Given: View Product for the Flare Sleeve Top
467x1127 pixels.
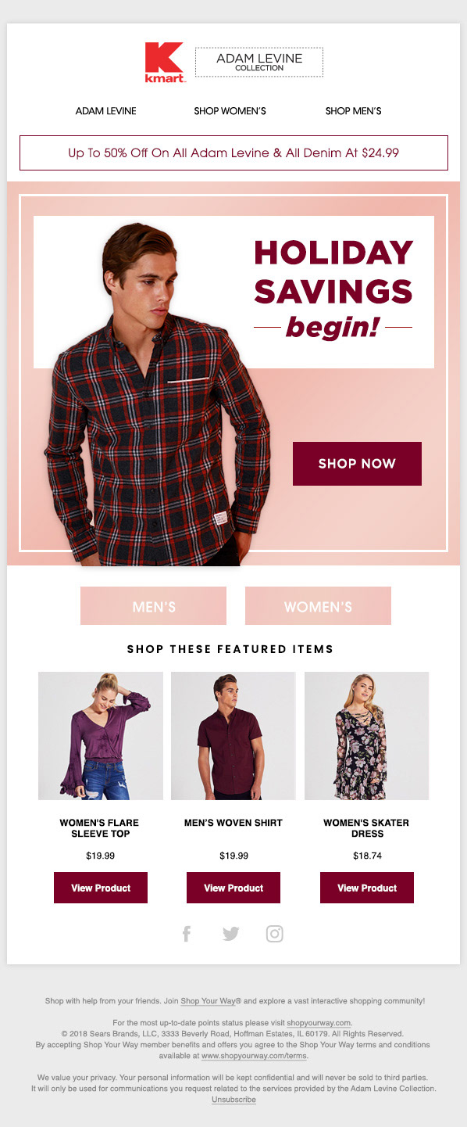Looking at the screenshot, I should [101, 888].
